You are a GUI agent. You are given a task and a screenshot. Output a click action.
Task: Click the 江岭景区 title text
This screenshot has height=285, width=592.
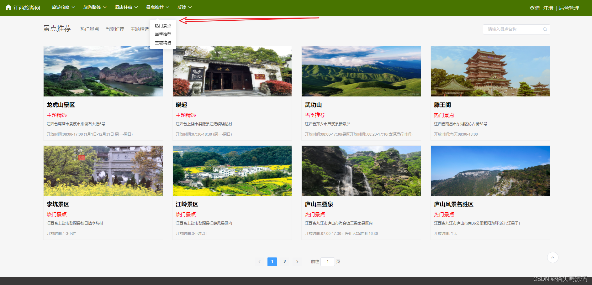click(x=187, y=204)
